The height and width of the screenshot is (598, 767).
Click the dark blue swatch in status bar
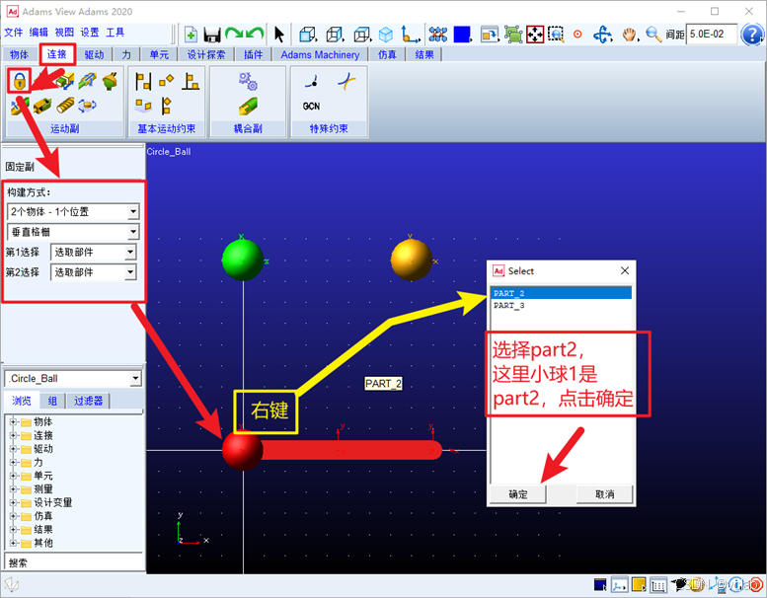pyautogui.click(x=600, y=584)
